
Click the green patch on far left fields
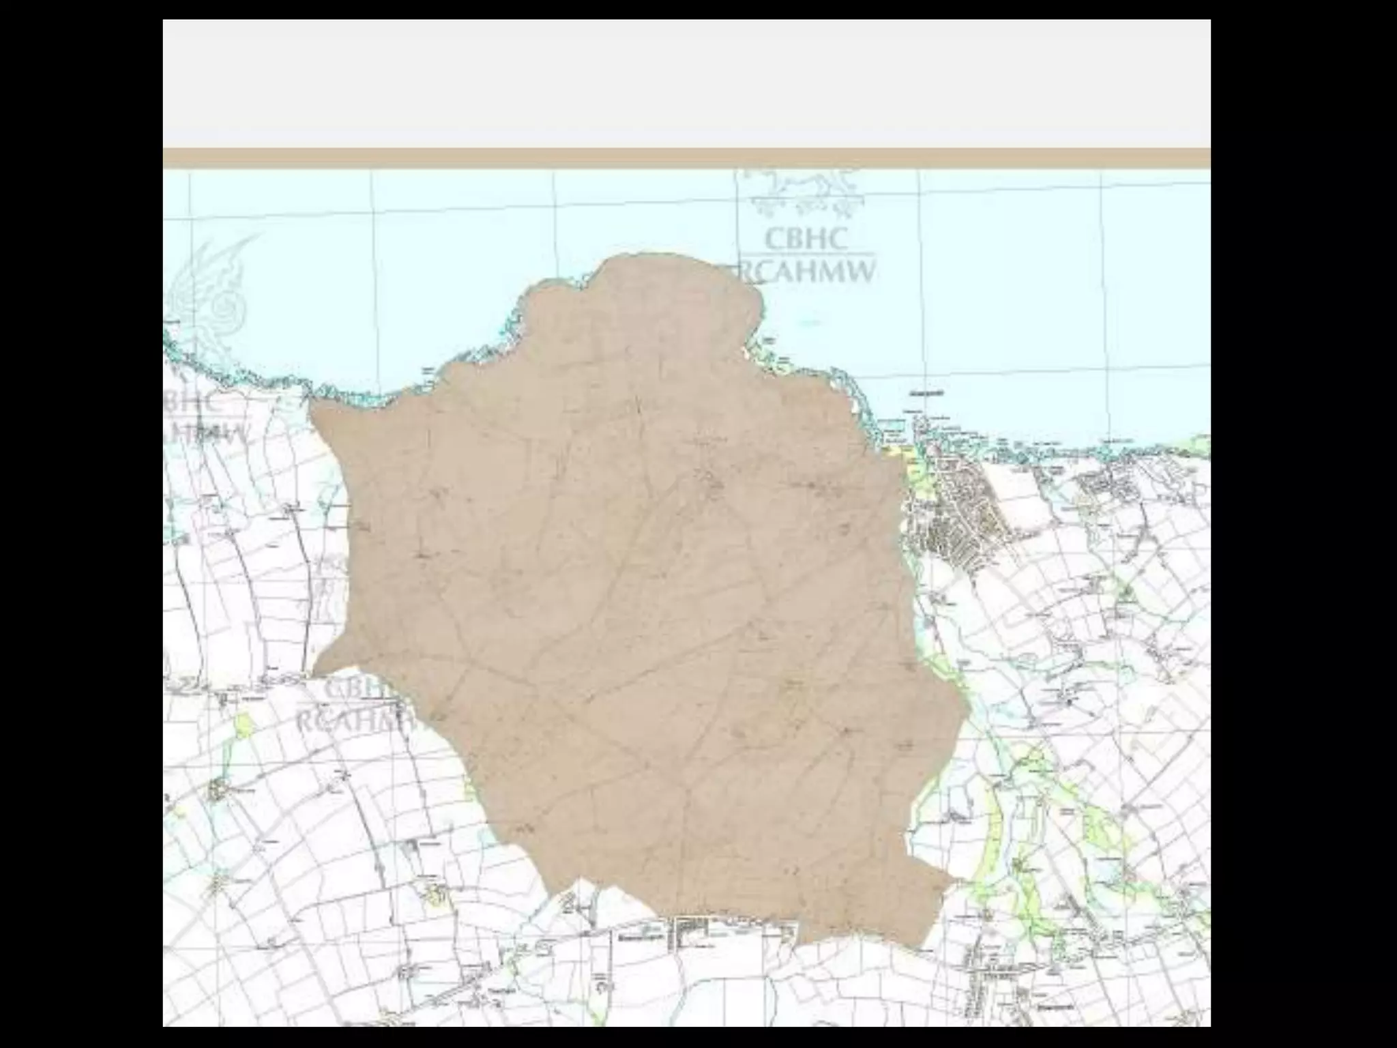[242, 725]
